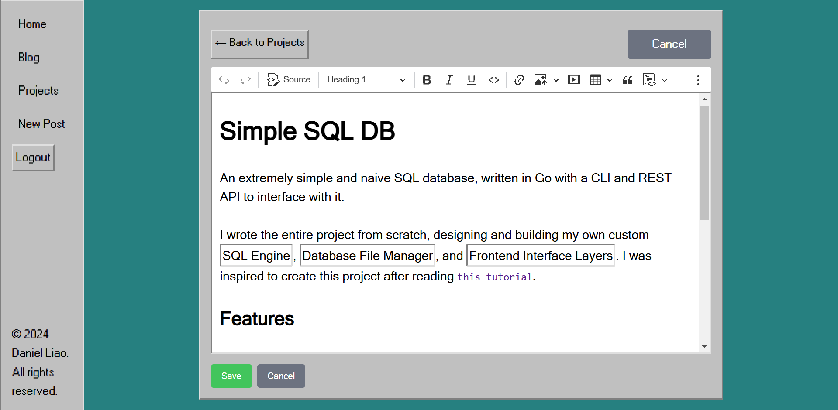Click the green Save button
Viewport: 838px width, 410px height.
click(x=231, y=376)
